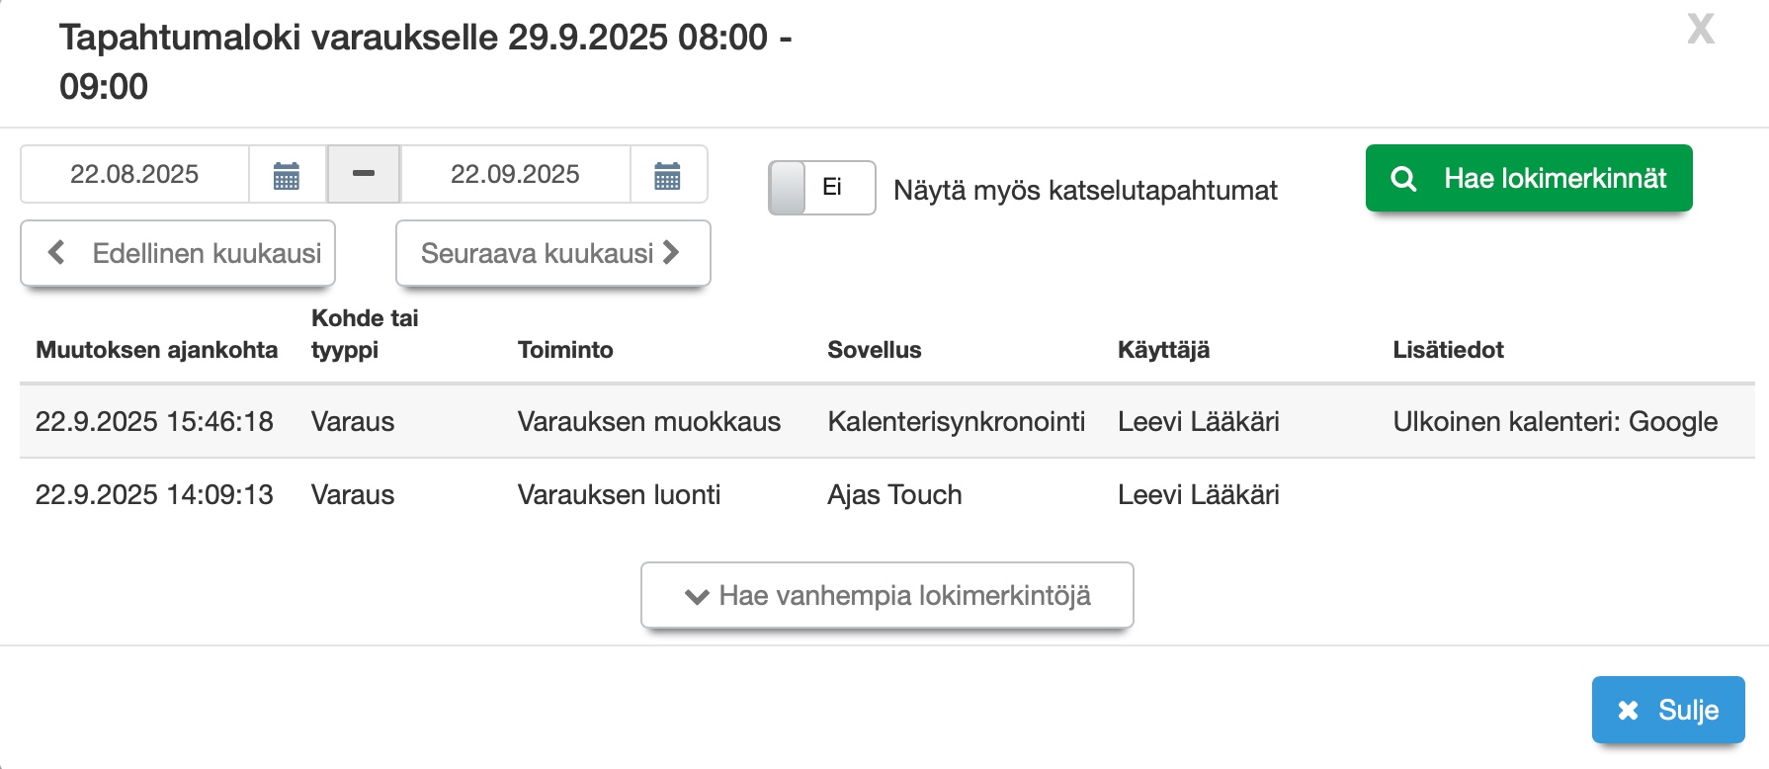The height and width of the screenshot is (769, 1769).
Task: Click the Käyttäjä column header
Action: pyautogui.click(x=1163, y=350)
